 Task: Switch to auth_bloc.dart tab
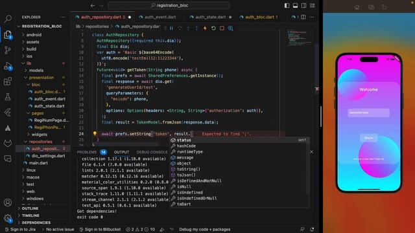click(261, 17)
